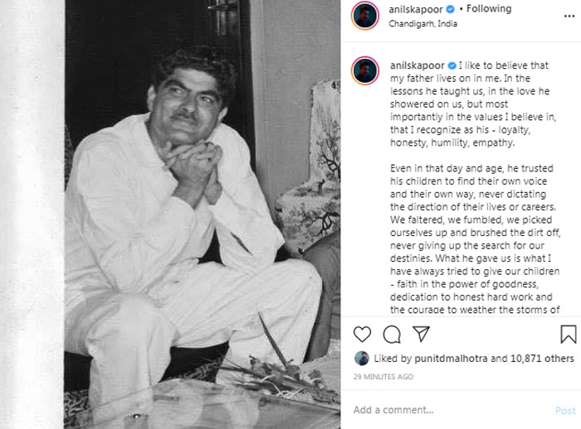Click the caption avatar of anilskapoor
Viewport: 581px width, 429px height.
(x=365, y=71)
